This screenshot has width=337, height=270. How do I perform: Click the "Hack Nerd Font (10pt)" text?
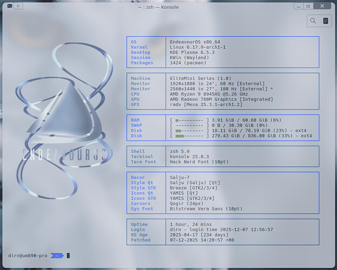click(199, 162)
